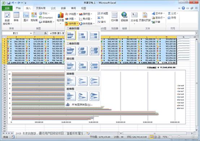Screen dimensions: 200x141
Task: Open the Help question mark icon
Action: coord(183,8)
